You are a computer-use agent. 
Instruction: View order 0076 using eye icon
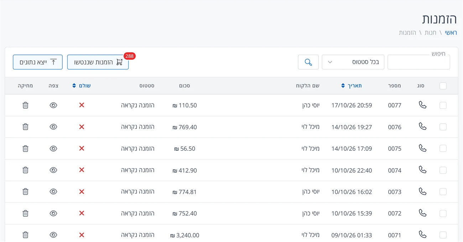tap(53, 127)
